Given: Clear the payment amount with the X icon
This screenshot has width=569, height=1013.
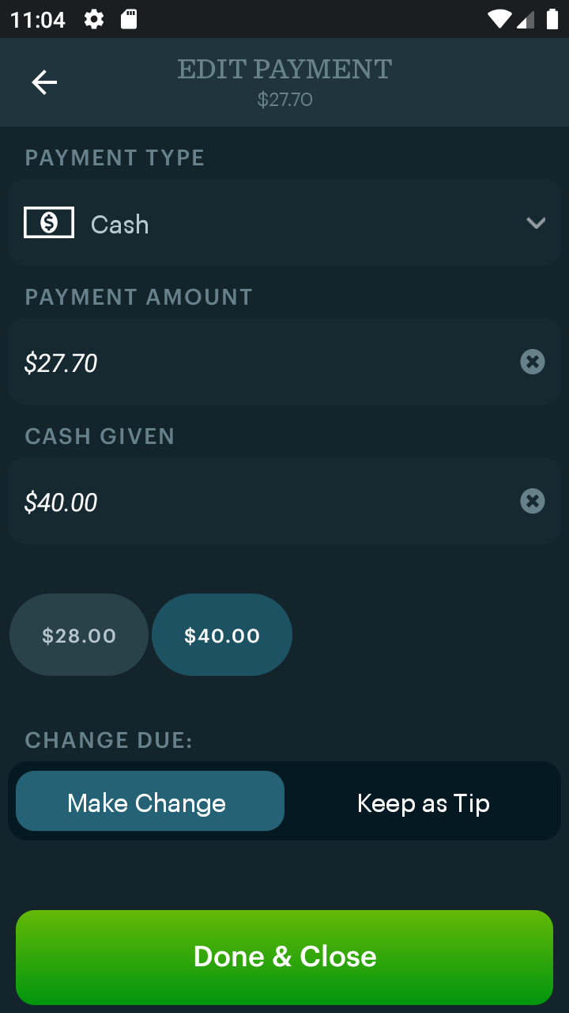Looking at the screenshot, I should click(x=533, y=362).
